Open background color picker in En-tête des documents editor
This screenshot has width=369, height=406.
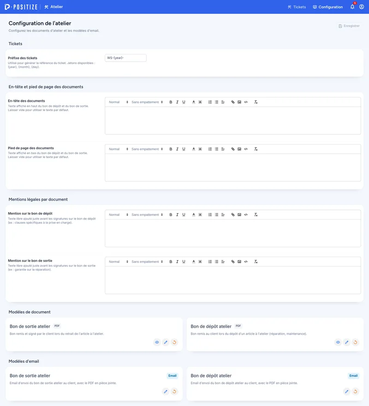click(x=200, y=102)
